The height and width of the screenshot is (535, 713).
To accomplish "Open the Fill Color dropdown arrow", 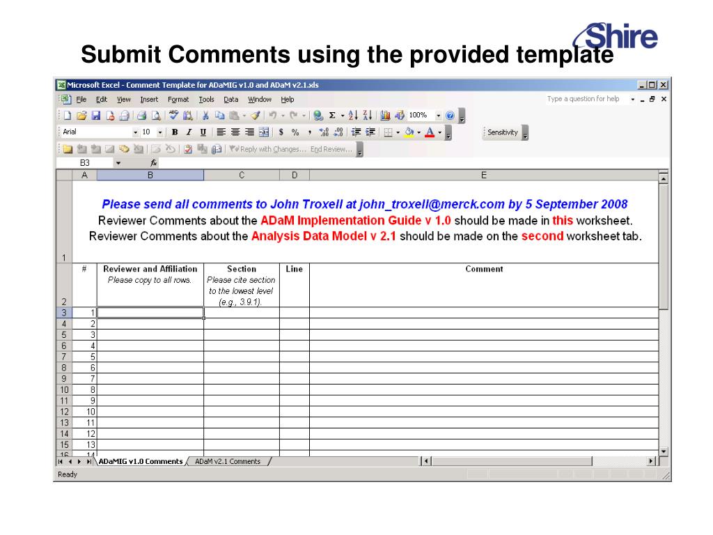I will tap(418, 132).
